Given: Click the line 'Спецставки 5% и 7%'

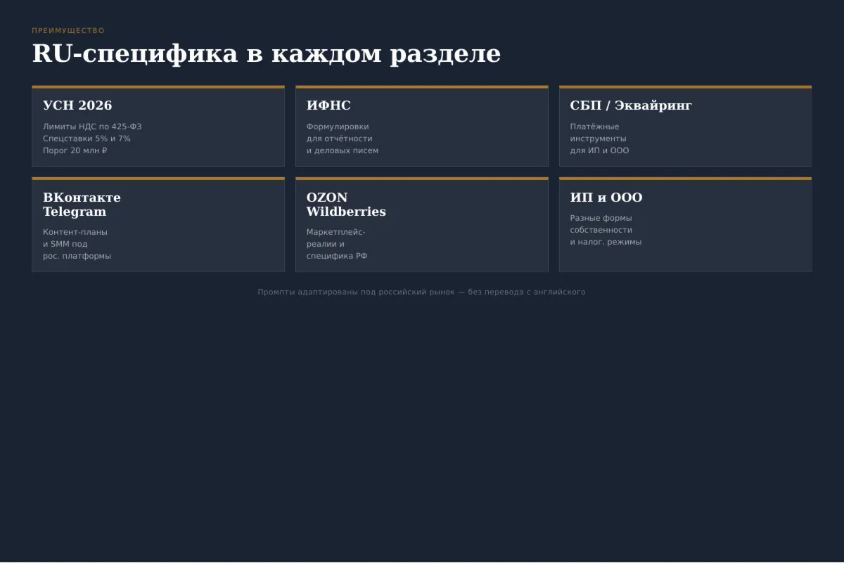Looking at the screenshot, I should click(87, 139).
